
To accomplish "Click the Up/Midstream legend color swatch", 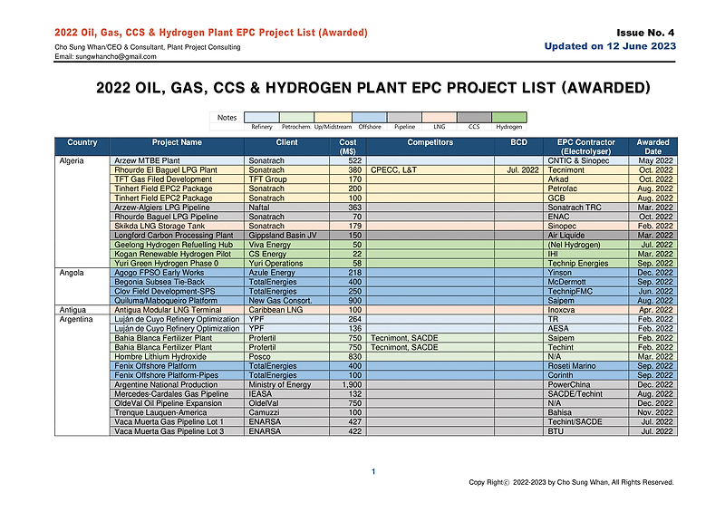I will [x=333, y=118].
